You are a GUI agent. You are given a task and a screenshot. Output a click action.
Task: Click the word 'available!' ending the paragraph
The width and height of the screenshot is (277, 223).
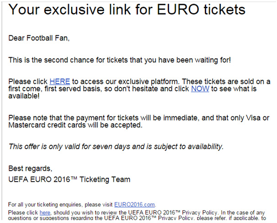click(24, 96)
